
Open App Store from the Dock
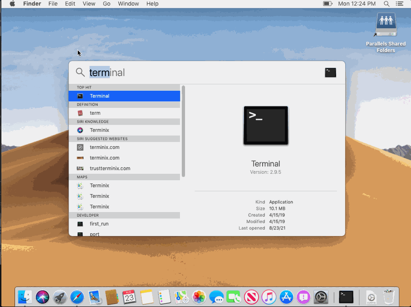click(x=286, y=297)
